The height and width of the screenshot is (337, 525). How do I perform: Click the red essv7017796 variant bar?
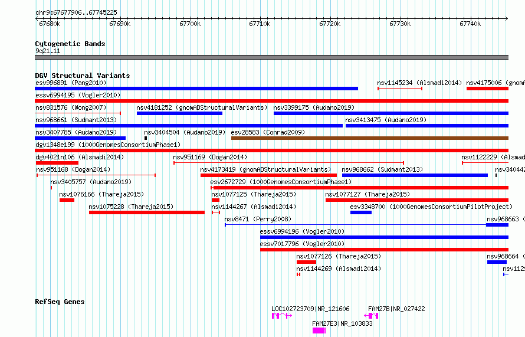385,250
